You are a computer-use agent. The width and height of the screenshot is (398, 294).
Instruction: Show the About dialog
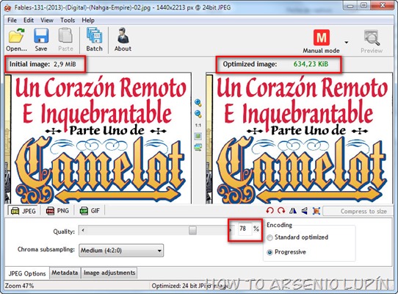point(123,40)
